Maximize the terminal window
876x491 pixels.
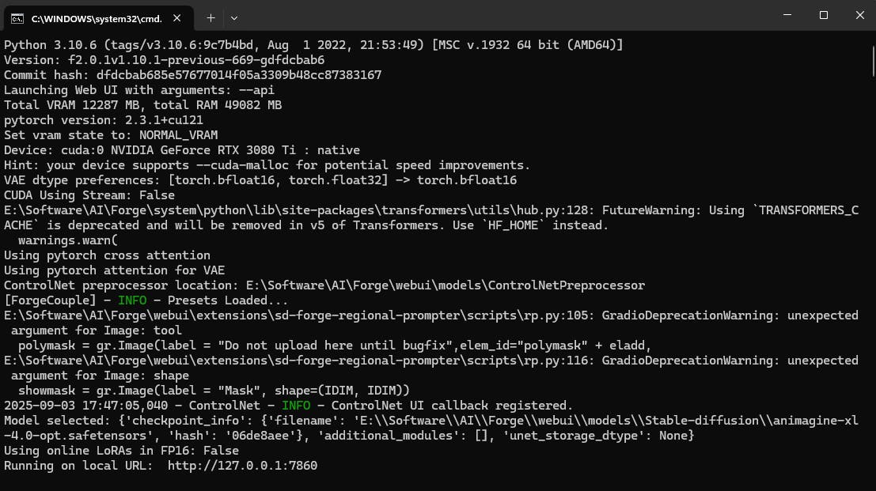823,16
